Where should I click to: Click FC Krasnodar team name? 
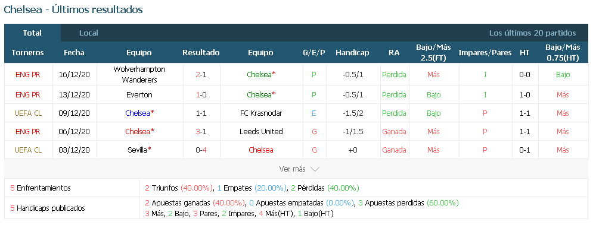tap(261, 113)
